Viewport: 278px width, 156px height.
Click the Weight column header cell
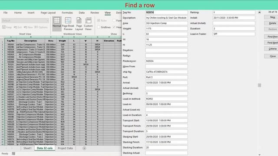(x=62, y=41)
